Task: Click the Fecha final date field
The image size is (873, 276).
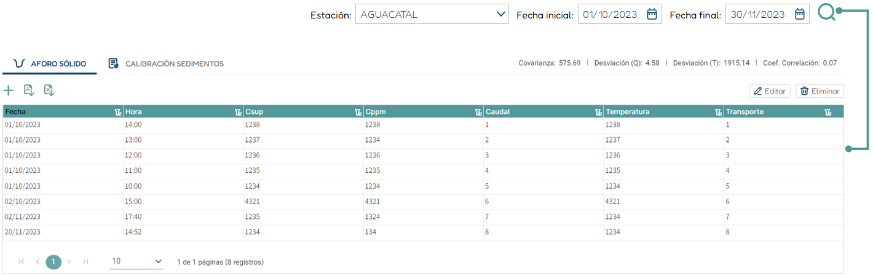Action: pos(757,14)
